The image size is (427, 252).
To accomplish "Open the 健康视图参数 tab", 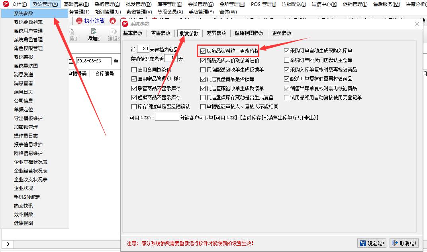I will [249, 33].
